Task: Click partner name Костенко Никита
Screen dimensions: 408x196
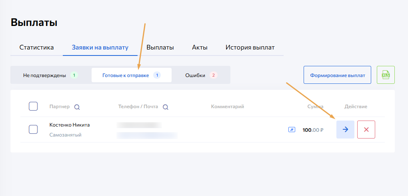Action: coord(70,125)
